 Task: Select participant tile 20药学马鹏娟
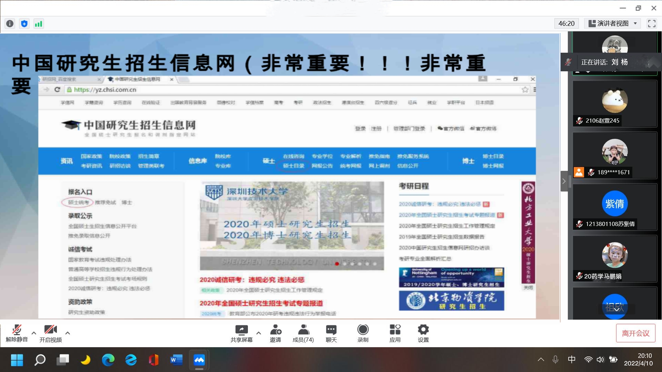[615, 259]
